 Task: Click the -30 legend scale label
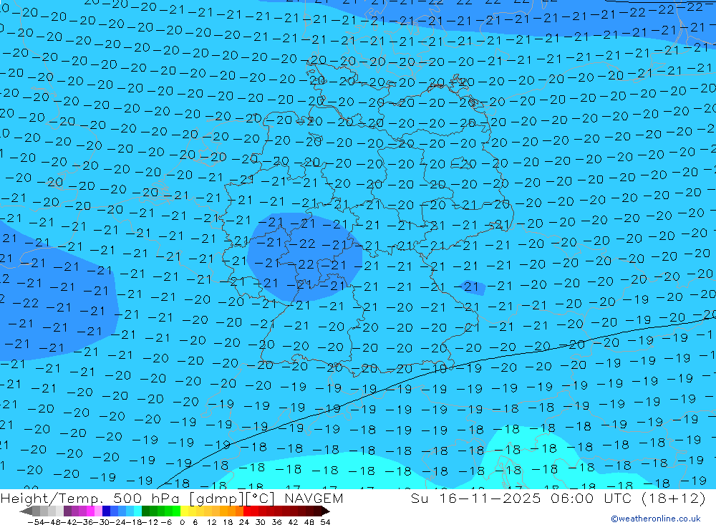click(x=102, y=522)
